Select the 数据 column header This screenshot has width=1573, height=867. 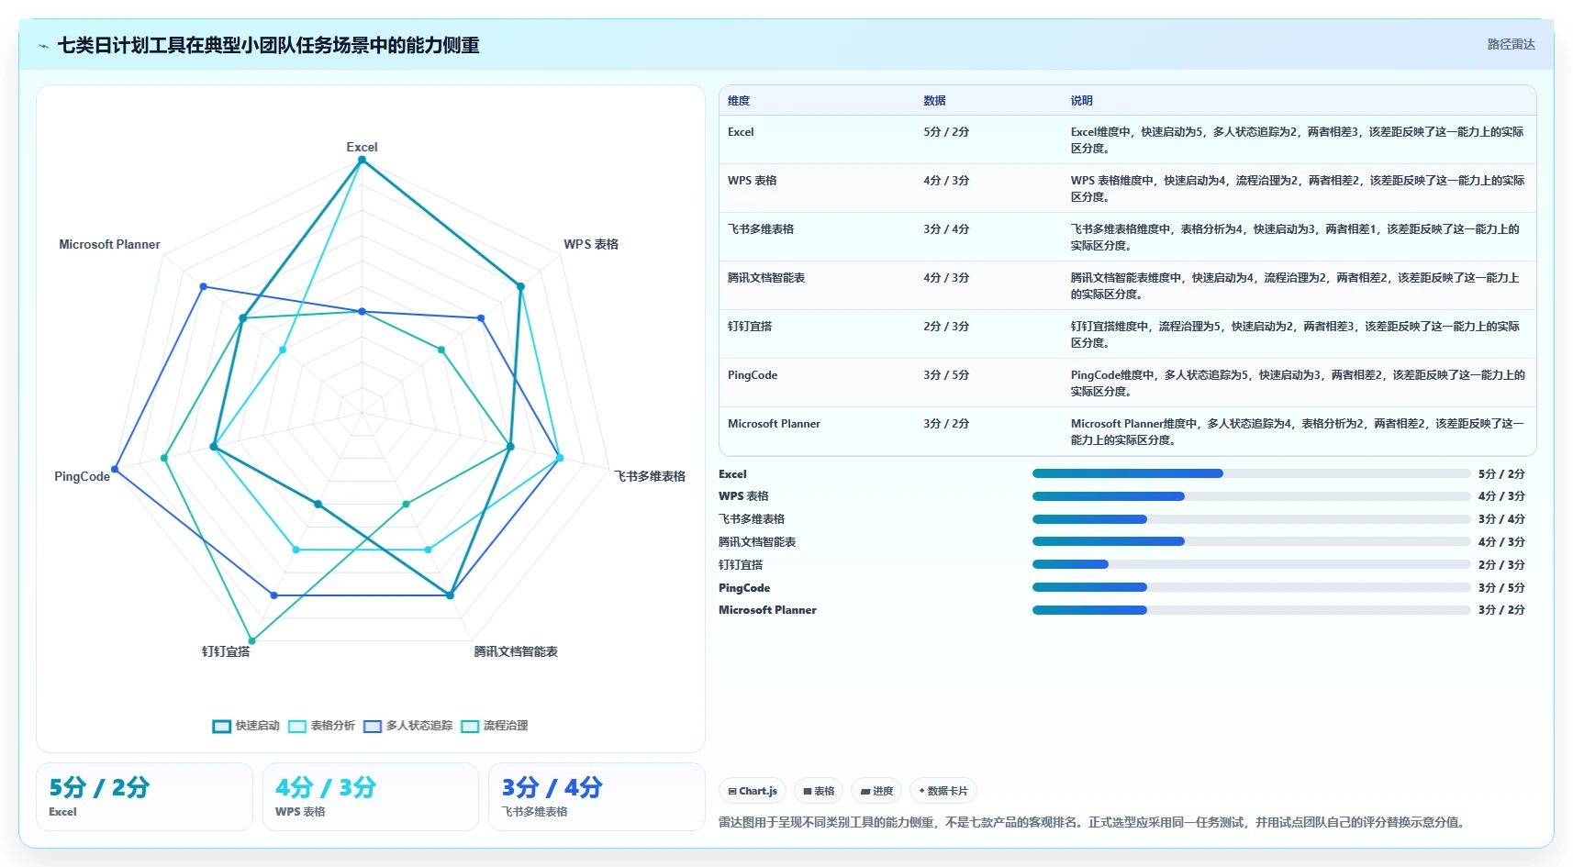tap(934, 101)
